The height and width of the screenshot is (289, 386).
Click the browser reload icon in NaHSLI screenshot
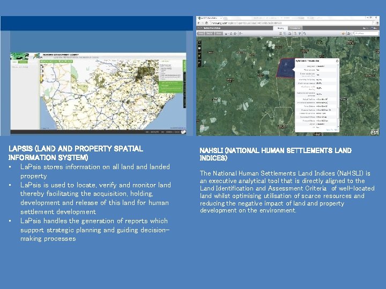tap(207, 23)
